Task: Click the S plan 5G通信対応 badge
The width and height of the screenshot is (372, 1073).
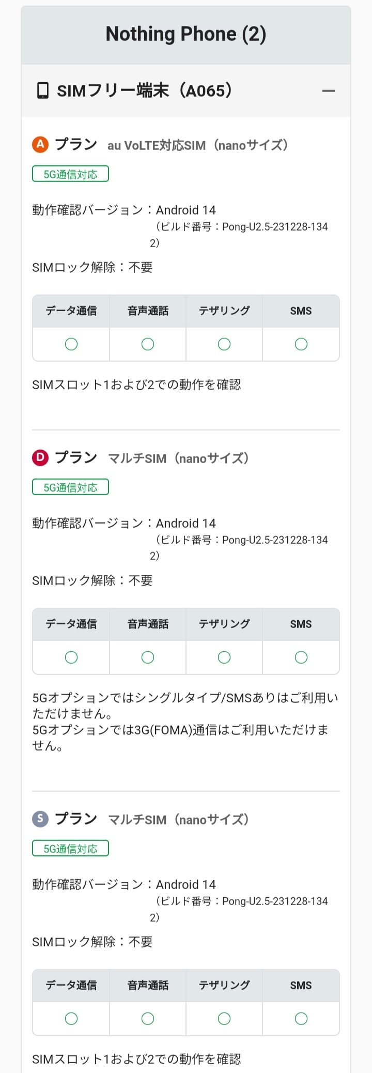Action: click(x=70, y=849)
